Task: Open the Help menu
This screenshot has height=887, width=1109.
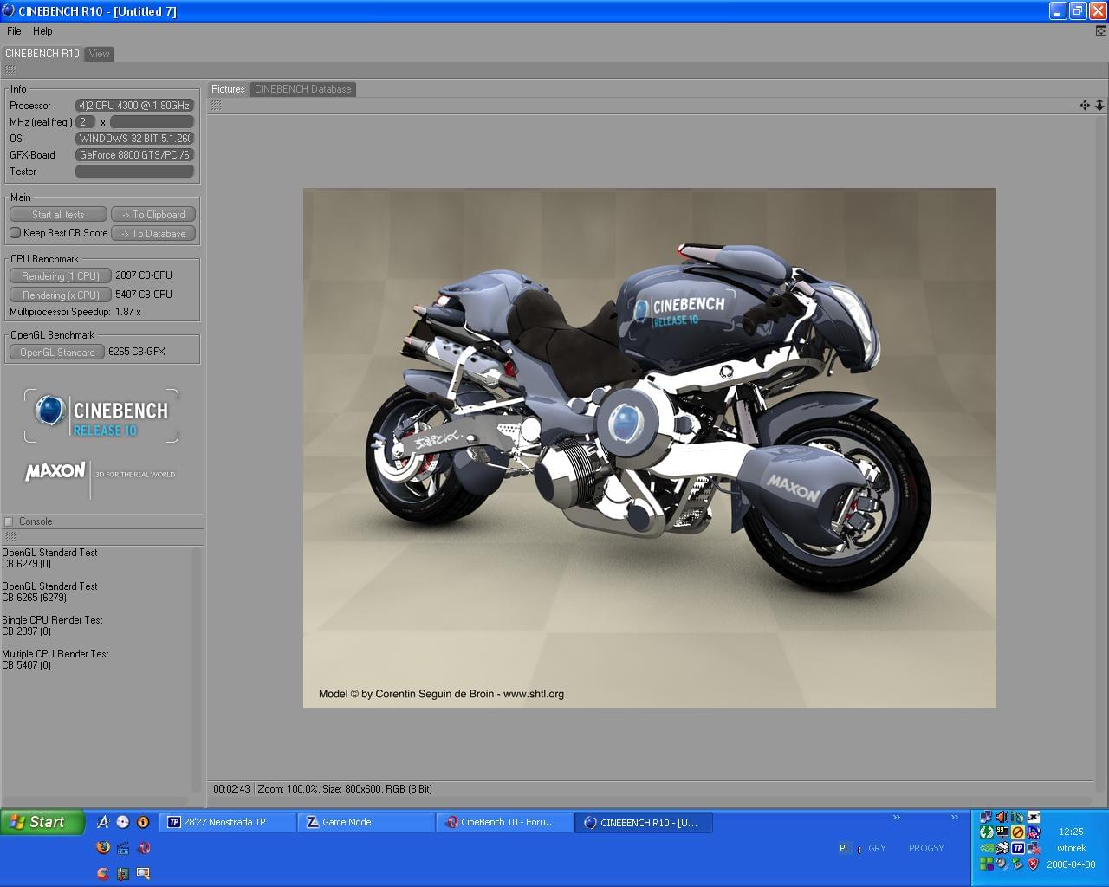Action: pyautogui.click(x=42, y=31)
